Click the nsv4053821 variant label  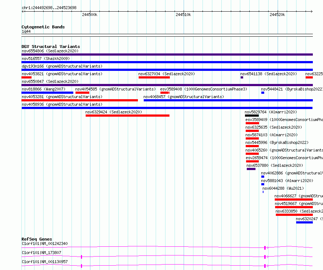click(62, 74)
